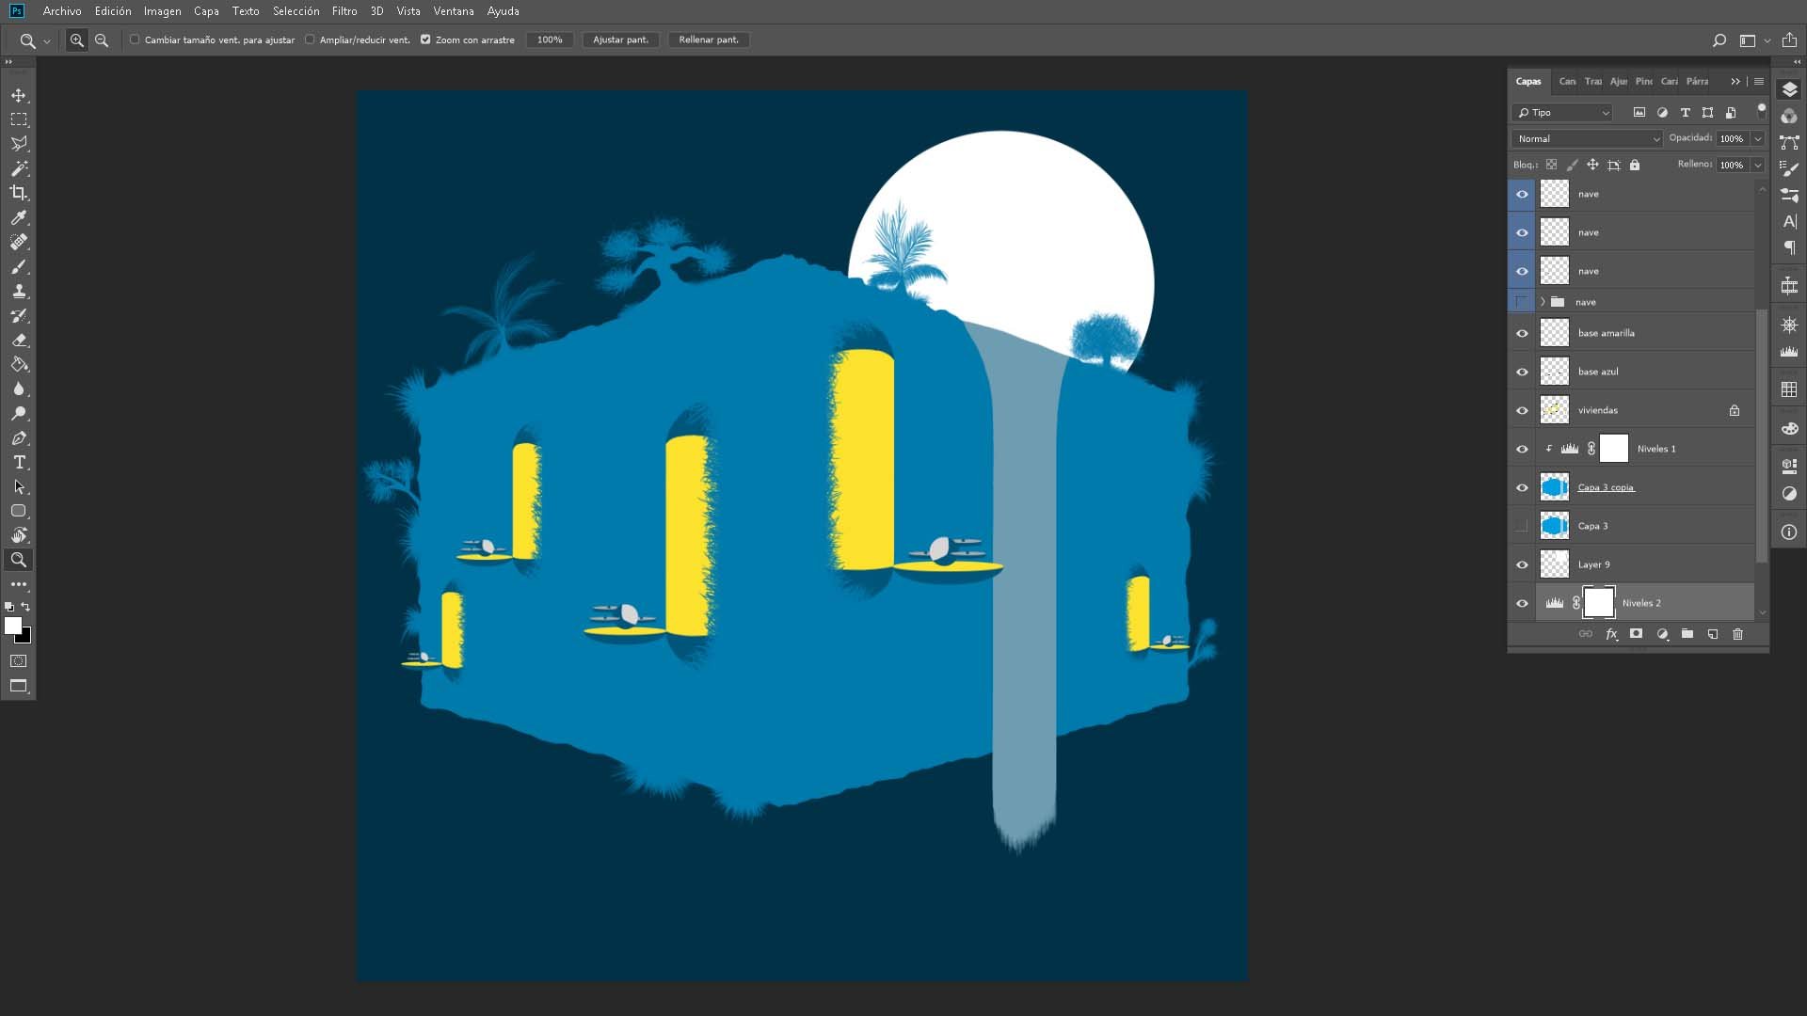Viewport: 1807px width, 1016px height.
Task: Open the Edit Toolbar ellipsis
Action: click(x=19, y=584)
